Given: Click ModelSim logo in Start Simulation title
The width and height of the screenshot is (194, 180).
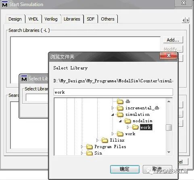Looking at the screenshot, I should pos(5,4).
